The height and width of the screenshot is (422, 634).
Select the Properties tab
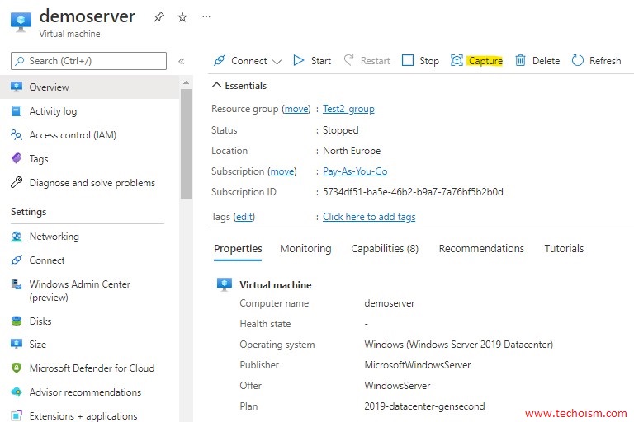[238, 249]
